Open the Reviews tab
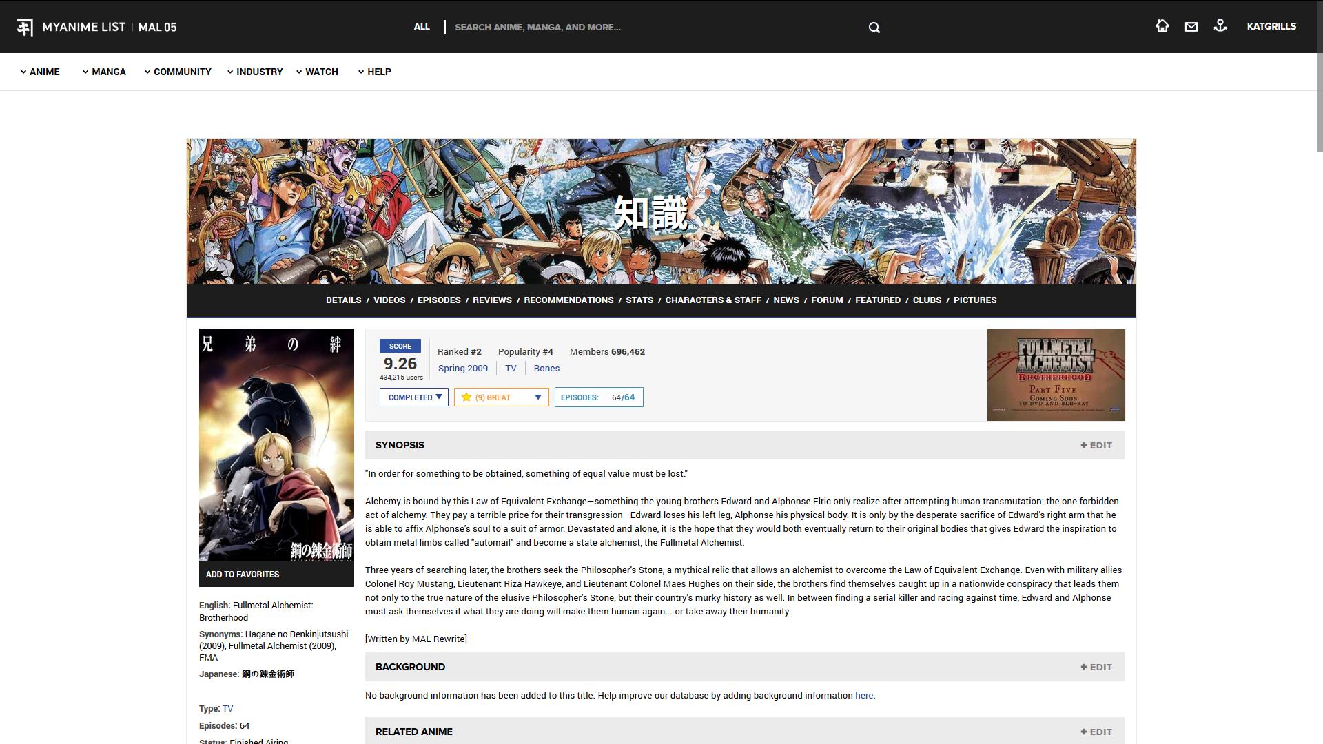1323x744 pixels. tap(491, 300)
